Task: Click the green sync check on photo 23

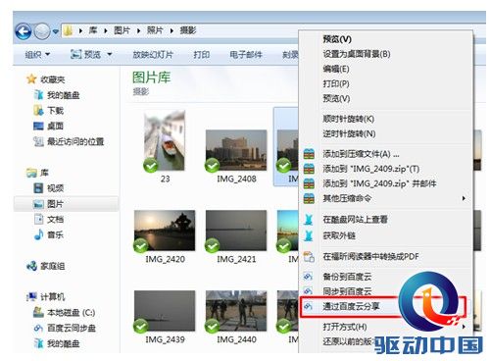Action: 151,165
